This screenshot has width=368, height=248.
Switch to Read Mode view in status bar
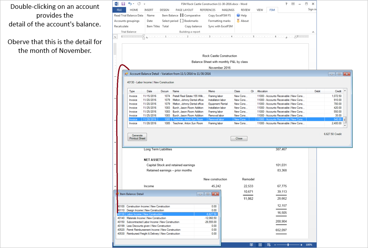click(x=251, y=245)
